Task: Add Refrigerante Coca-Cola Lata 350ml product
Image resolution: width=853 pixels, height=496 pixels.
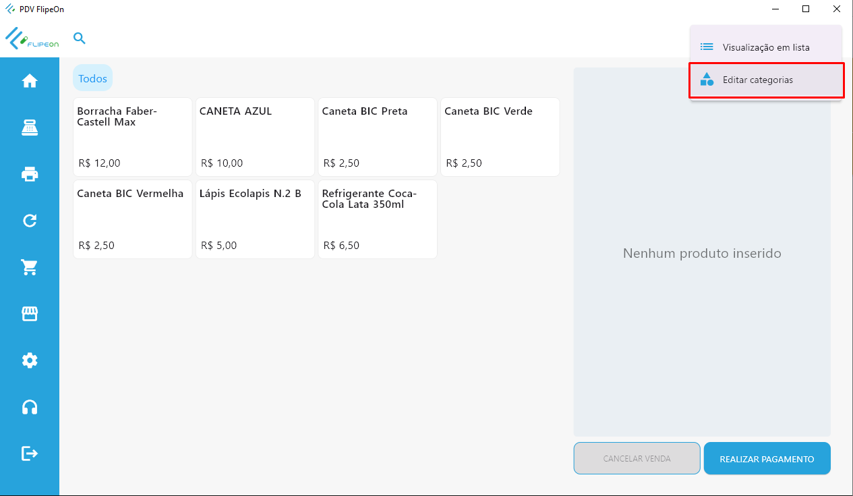Action: coord(378,219)
